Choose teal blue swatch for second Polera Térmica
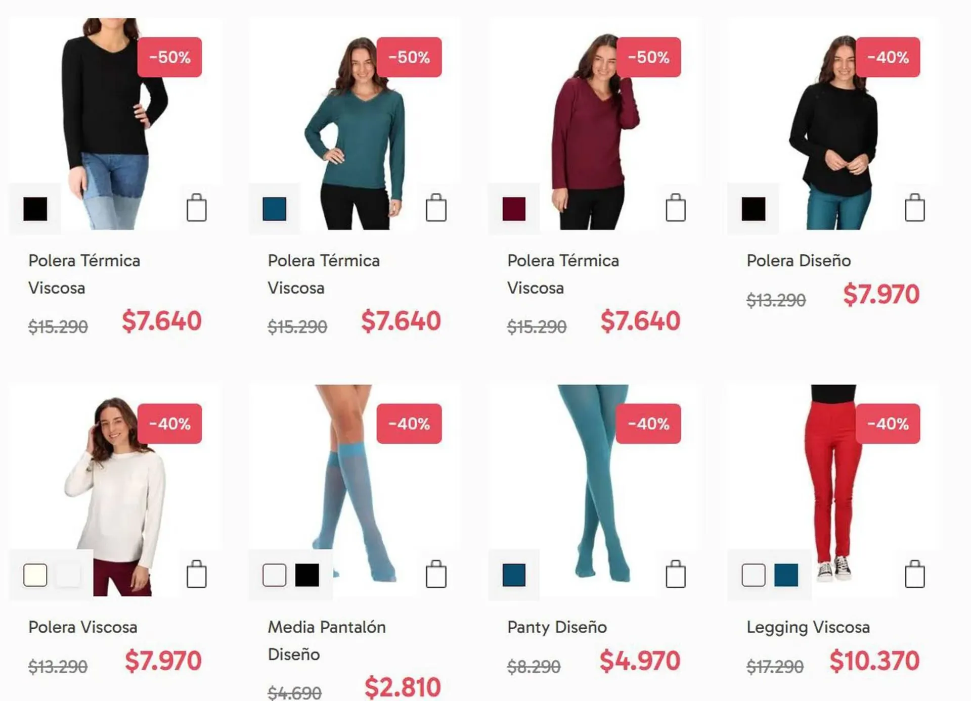Screen dimensions: 971x701 [x=275, y=209]
